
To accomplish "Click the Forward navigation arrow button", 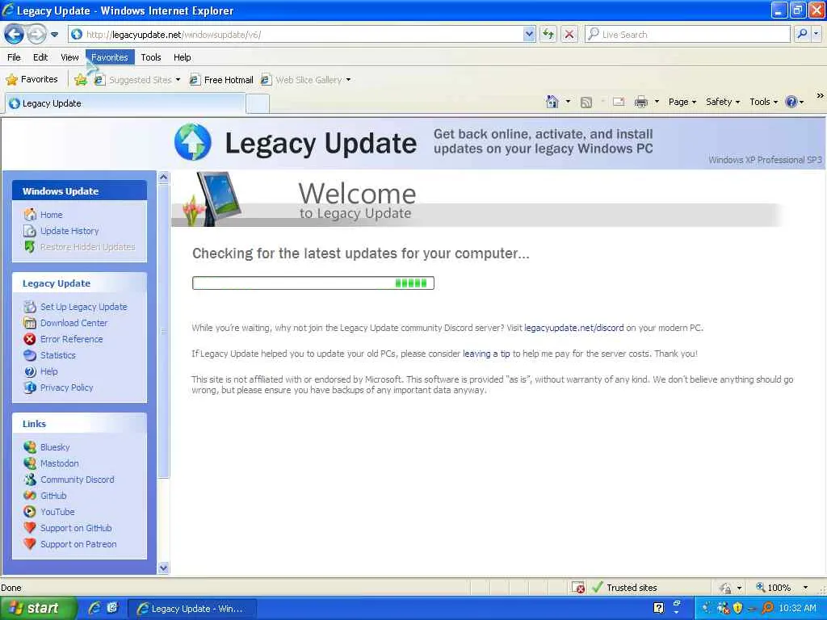I will click(x=36, y=35).
